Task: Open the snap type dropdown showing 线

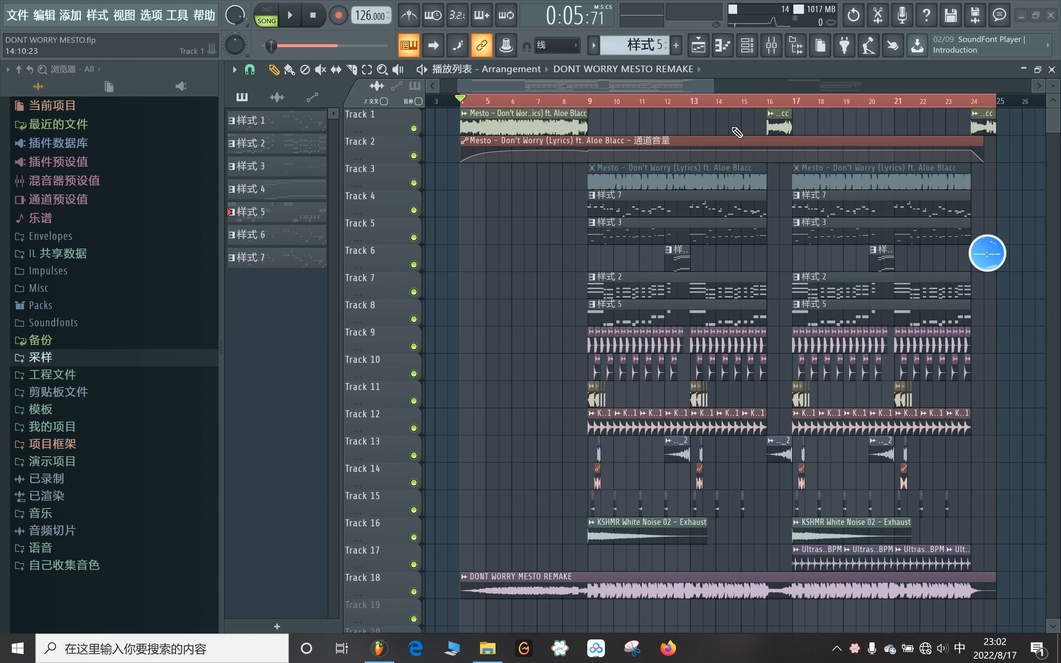Action: tap(557, 45)
